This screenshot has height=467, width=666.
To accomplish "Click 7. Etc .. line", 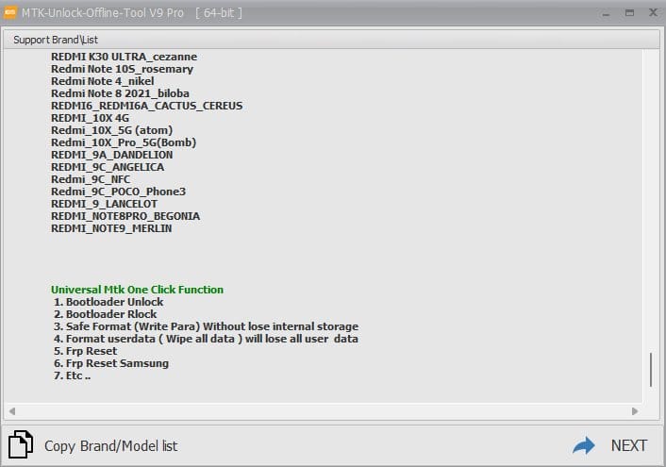I will click(x=72, y=376).
